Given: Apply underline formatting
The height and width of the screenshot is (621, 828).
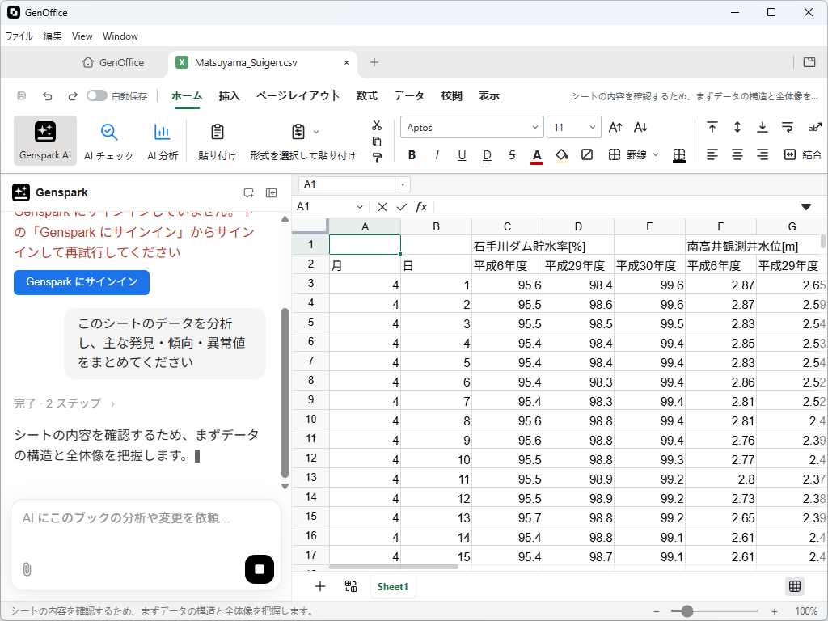Looking at the screenshot, I should 462,154.
